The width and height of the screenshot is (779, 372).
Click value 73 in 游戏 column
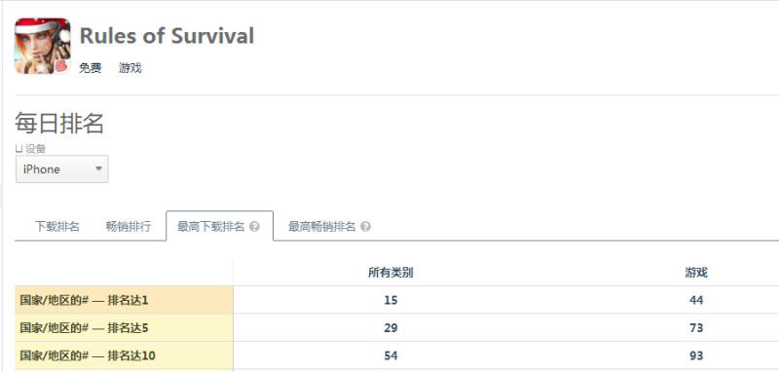[696, 328]
